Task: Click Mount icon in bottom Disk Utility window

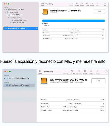Action: [98, 71]
